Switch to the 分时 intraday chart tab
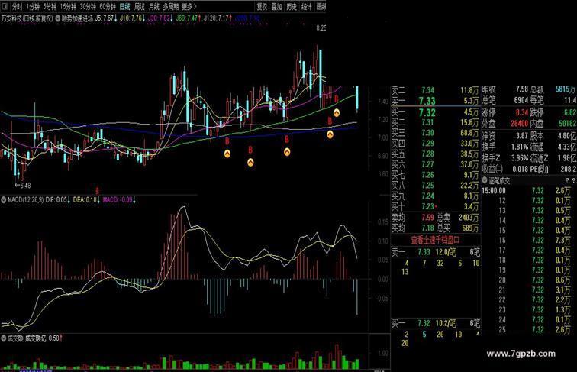The height and width of the screenshot is (372, 577). point(17,7)
